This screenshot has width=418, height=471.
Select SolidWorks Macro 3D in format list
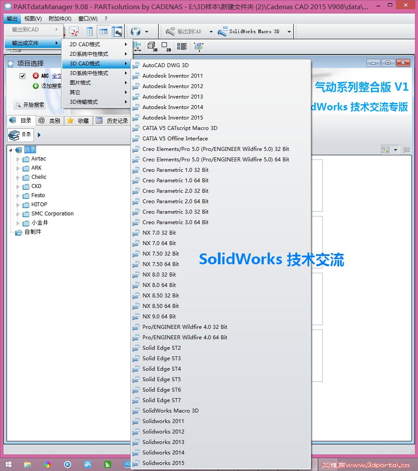pyautogui.click(x=221, y=411)
